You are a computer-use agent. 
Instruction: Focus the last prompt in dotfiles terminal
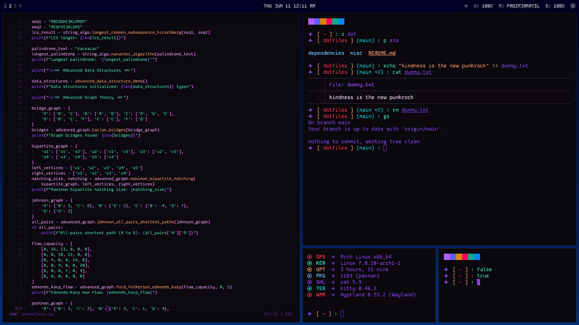click(x=385, y=148)
